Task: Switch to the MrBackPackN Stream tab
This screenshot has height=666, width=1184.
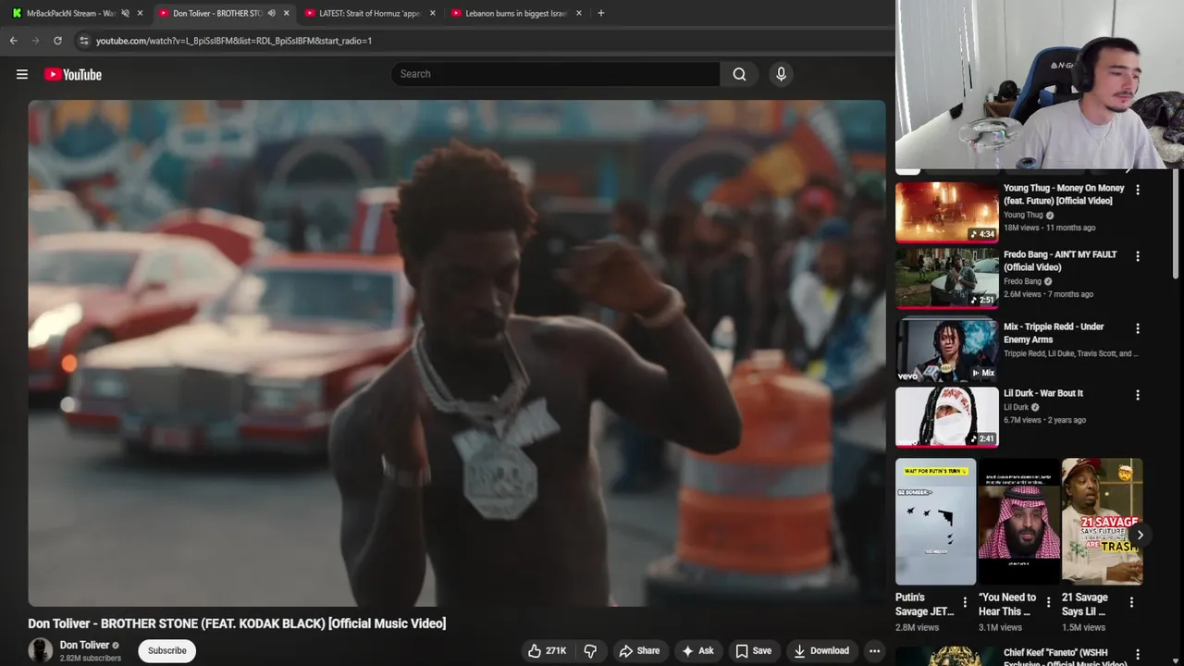Action: click(69, 13)
